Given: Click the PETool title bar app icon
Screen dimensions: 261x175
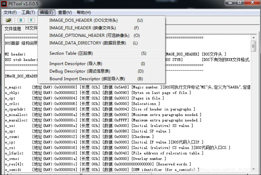Looking at the screenshot, I should pyautogui.click(x=4, y=4).
